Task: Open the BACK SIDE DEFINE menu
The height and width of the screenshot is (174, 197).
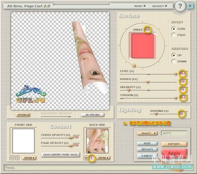Action: pyautogui.click(x=103, y=158)
